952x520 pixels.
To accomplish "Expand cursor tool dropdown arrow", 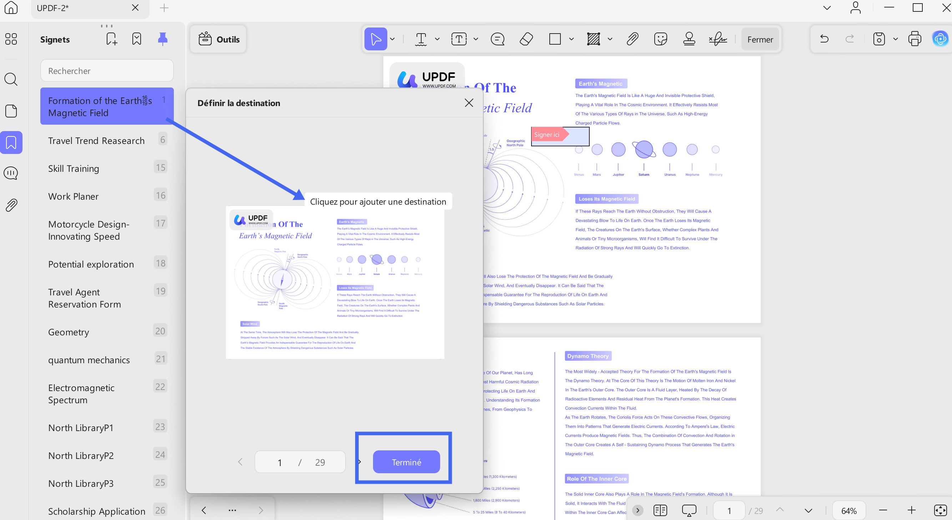I will click(x=393, y=39).
